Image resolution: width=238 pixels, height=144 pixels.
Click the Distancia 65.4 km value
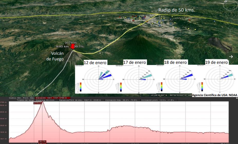45,100
